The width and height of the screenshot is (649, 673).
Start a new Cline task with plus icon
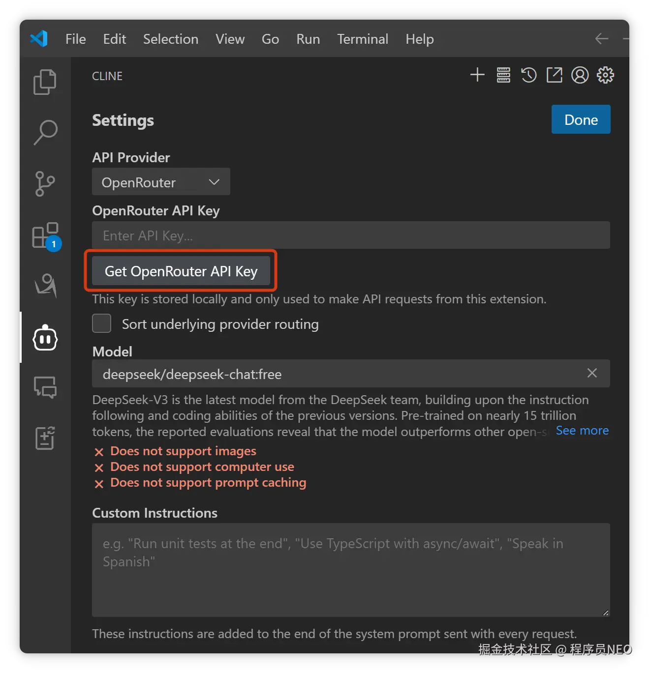coord(477,75)
